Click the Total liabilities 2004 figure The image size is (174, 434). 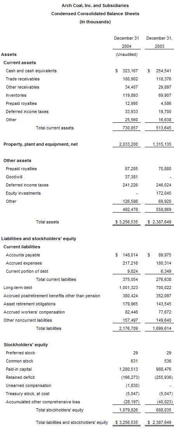click(x=129, y=329)
